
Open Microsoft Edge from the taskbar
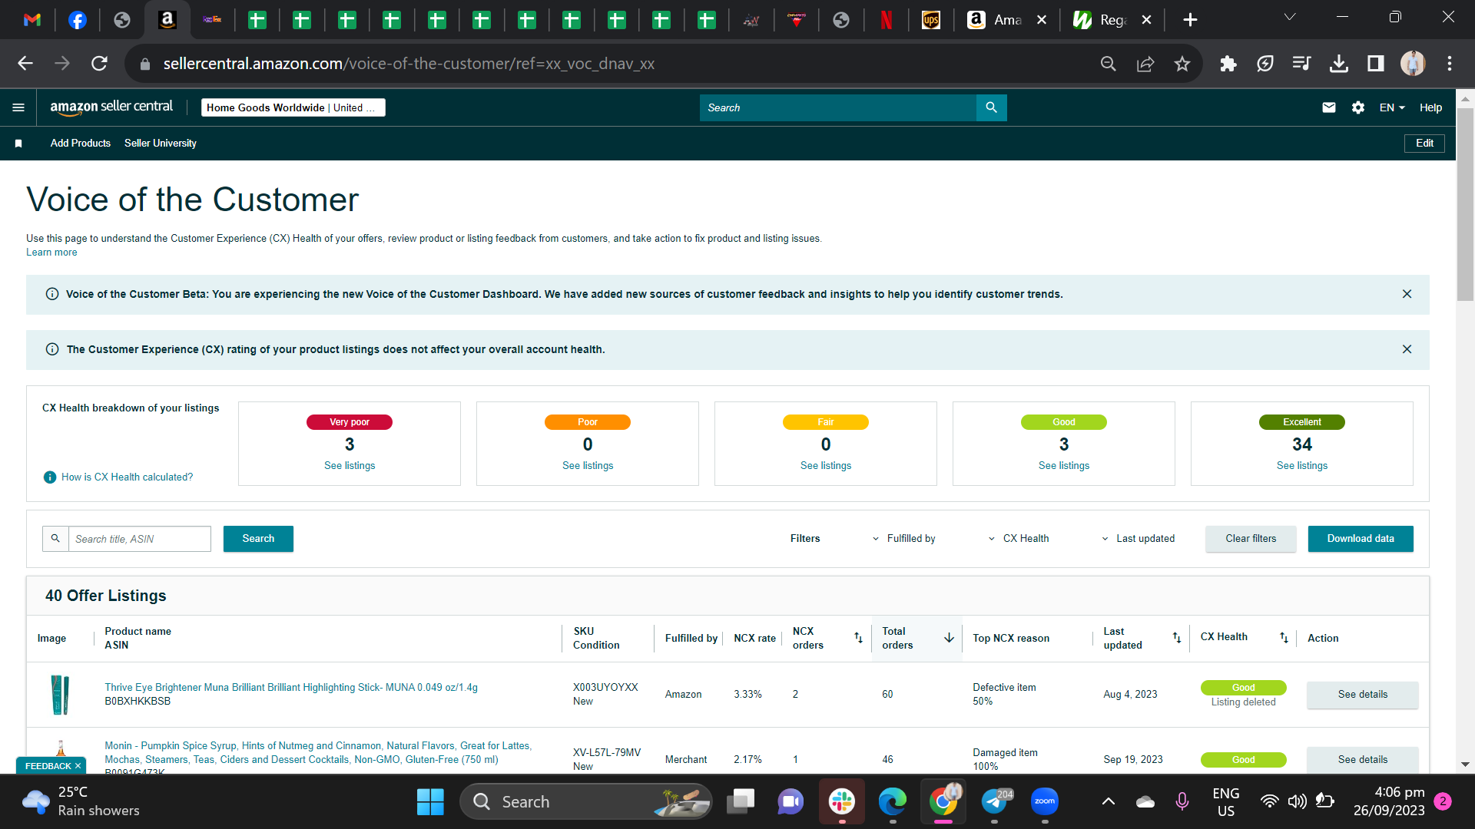(892, 802)
